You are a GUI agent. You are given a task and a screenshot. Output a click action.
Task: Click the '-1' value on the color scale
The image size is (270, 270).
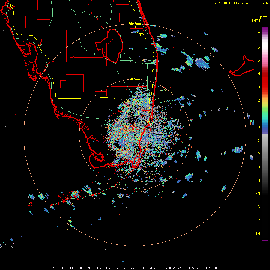(x=258, y=140)
